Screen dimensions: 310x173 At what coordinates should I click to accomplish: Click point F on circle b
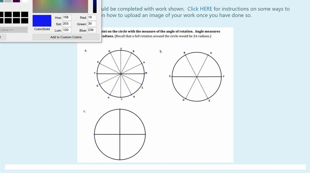(x=221, y=76)
